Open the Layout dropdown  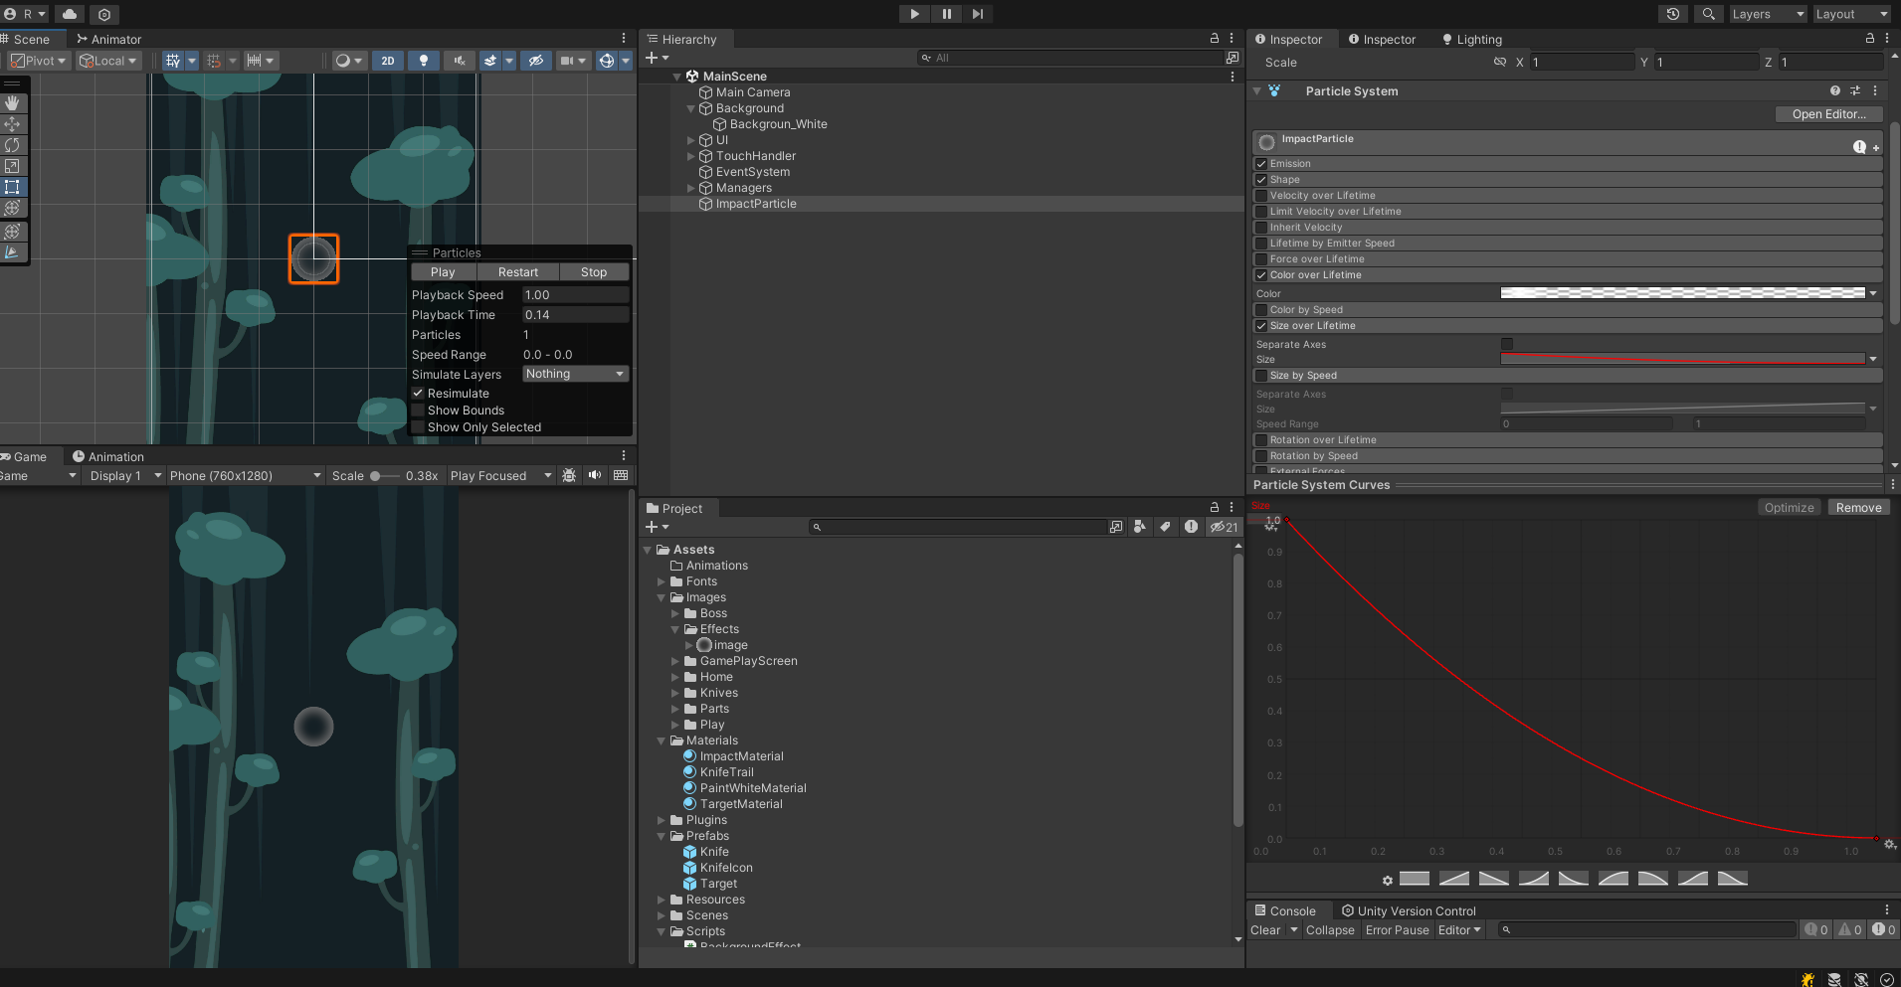(x=1850, y=14)
